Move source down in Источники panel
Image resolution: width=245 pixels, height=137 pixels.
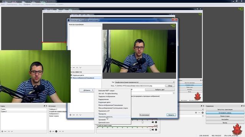[x=63, y=131]
